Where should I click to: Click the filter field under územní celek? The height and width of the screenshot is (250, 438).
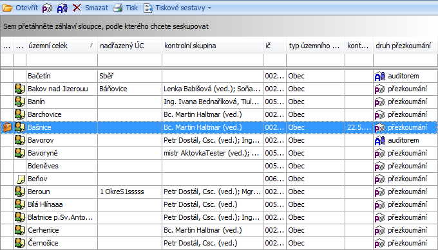tap(62, 60)
